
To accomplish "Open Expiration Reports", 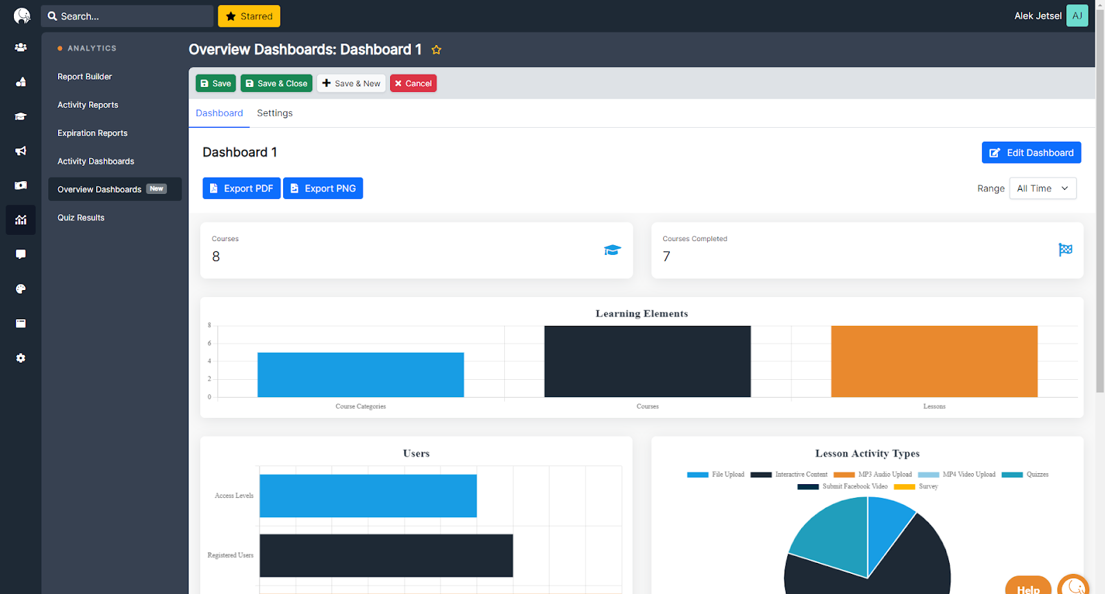I will [x=93, y=133].
